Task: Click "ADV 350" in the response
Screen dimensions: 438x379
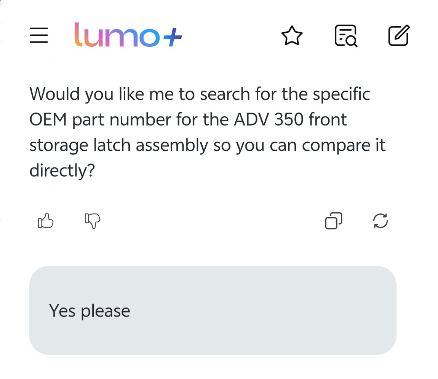Action: coord(269,120)
